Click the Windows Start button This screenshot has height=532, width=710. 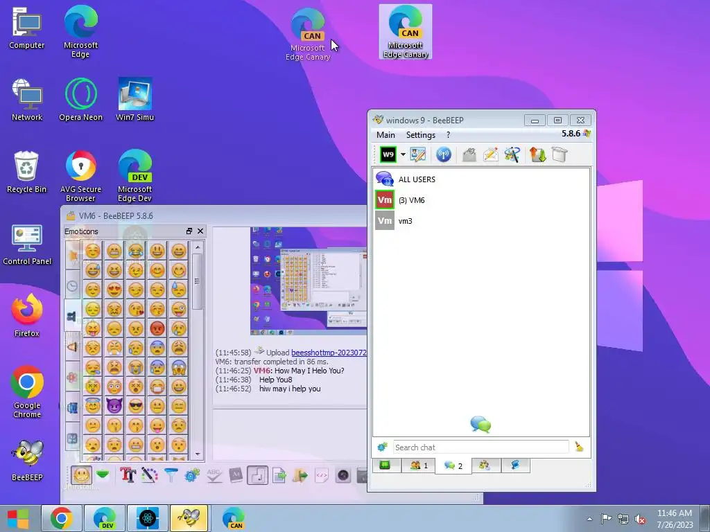click(x=18, y=518)
